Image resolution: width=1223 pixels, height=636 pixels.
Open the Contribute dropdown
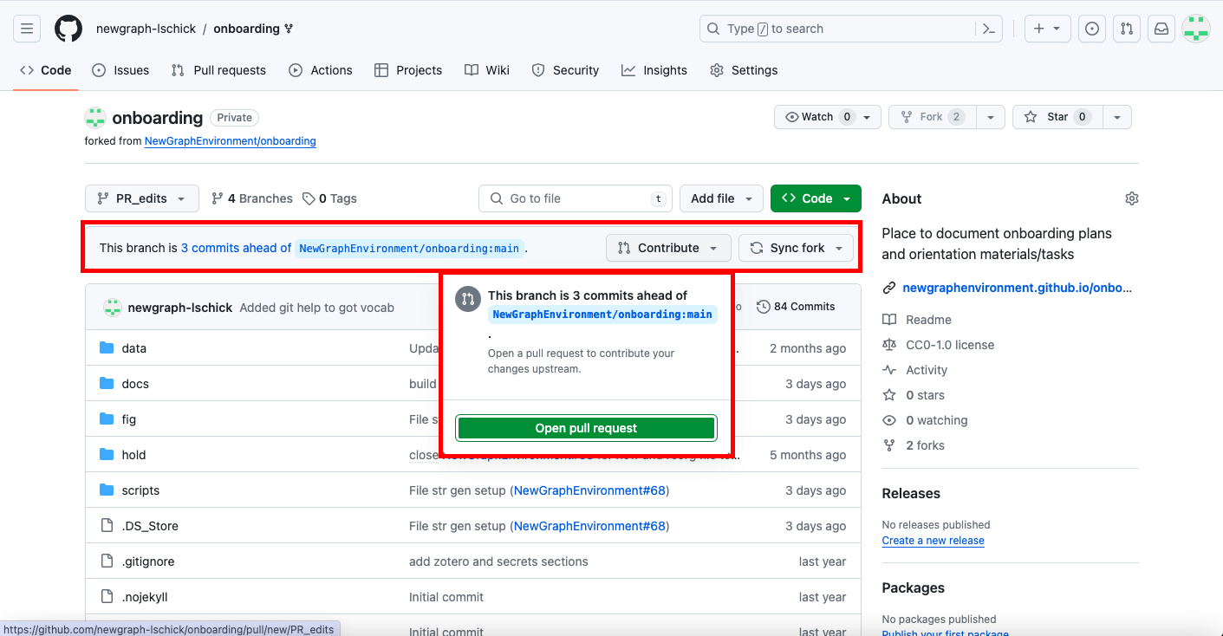pyautogui.click(x=668, y=248)
